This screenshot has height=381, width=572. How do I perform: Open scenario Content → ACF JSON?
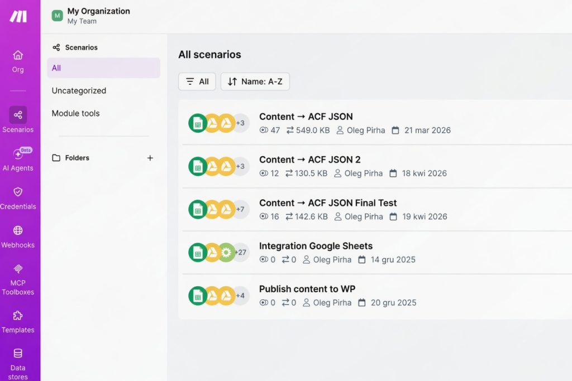tap(306, 117)
